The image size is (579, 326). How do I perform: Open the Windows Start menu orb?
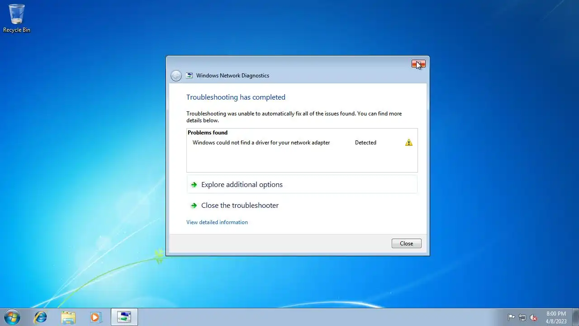(x=12, y=317)
